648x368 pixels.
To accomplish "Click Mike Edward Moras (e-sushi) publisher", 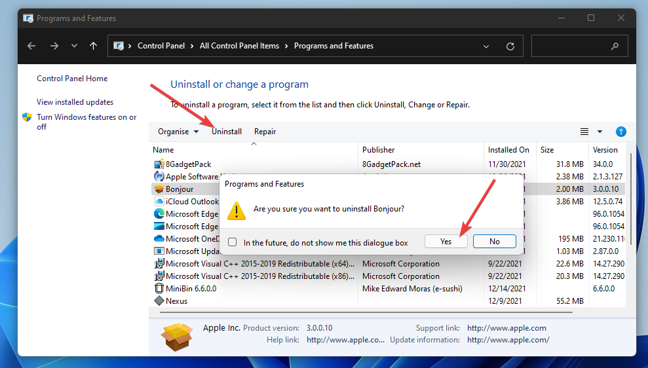I will [x=412, y=289].
